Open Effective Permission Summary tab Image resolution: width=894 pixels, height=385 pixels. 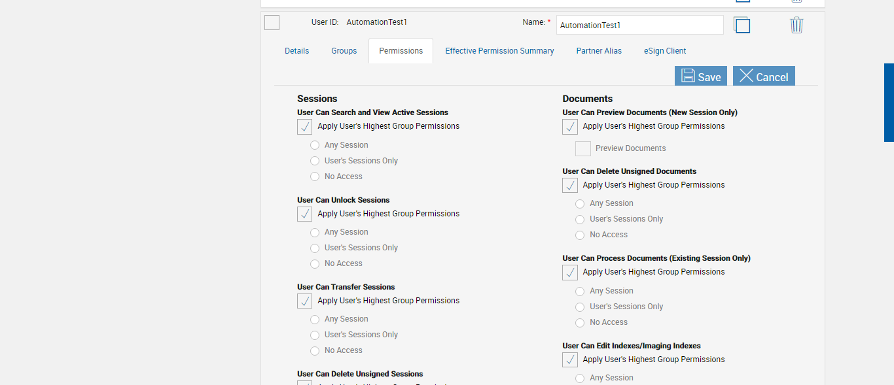499,51
